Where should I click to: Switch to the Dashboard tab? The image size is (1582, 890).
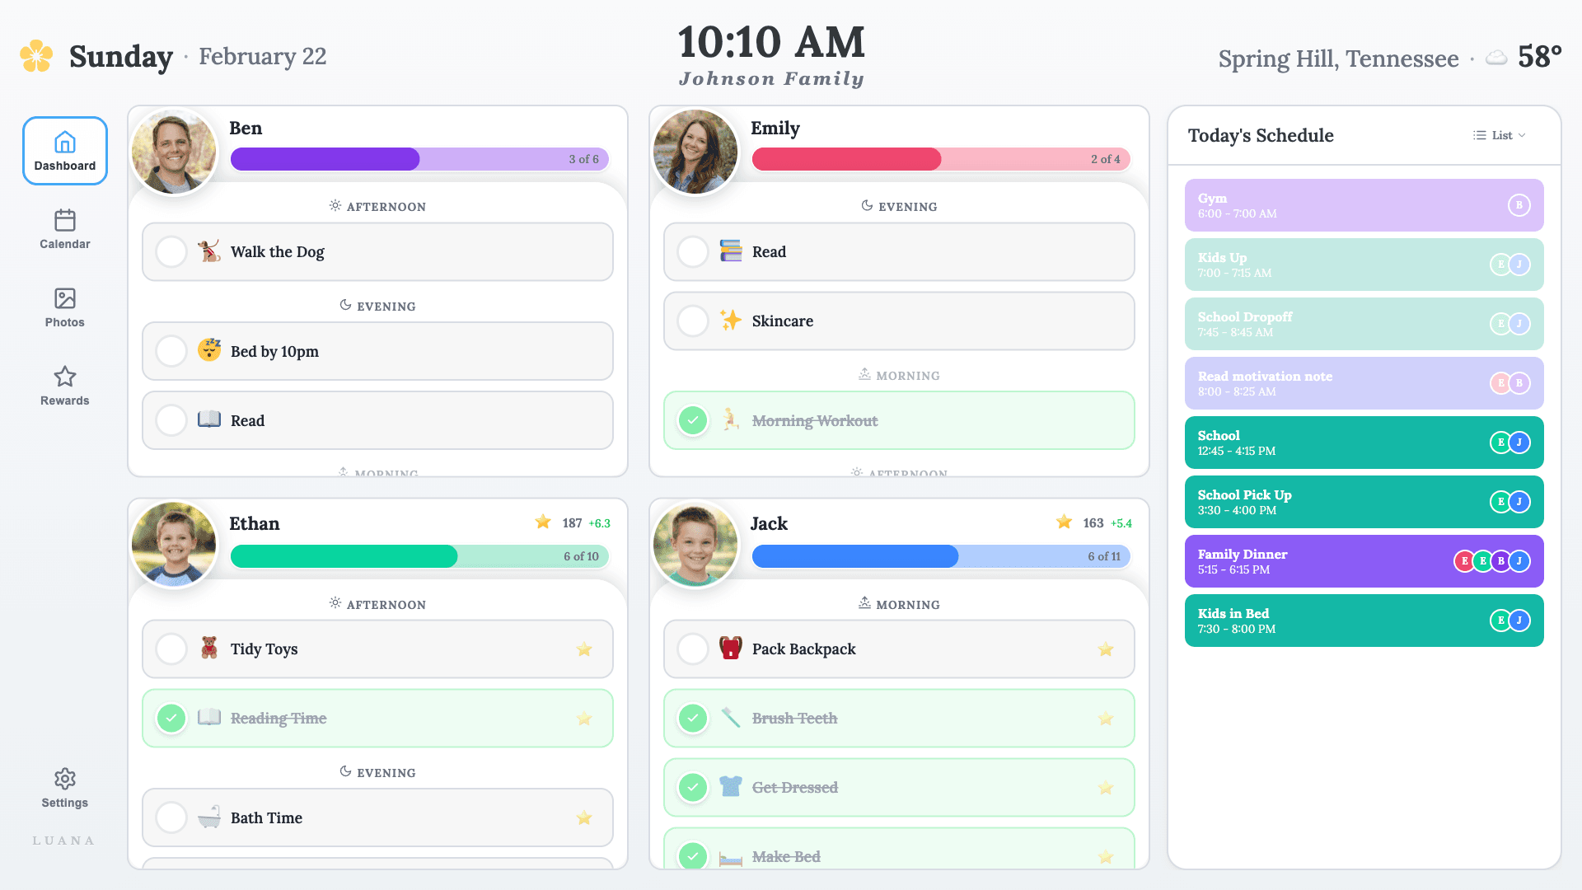(x=64, y=151)
